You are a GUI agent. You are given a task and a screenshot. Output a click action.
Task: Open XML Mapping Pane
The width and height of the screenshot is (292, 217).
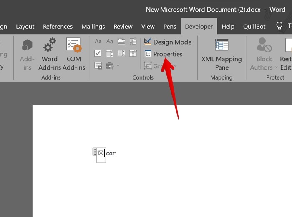pos(222,55)
